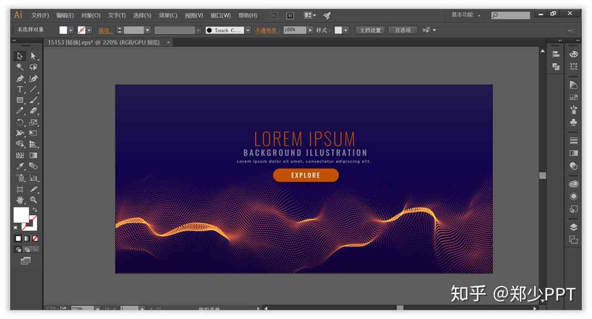Open the 文件(F) menu
The width and height of the screenshot is (592, 319).
click(x=40, y=15)
